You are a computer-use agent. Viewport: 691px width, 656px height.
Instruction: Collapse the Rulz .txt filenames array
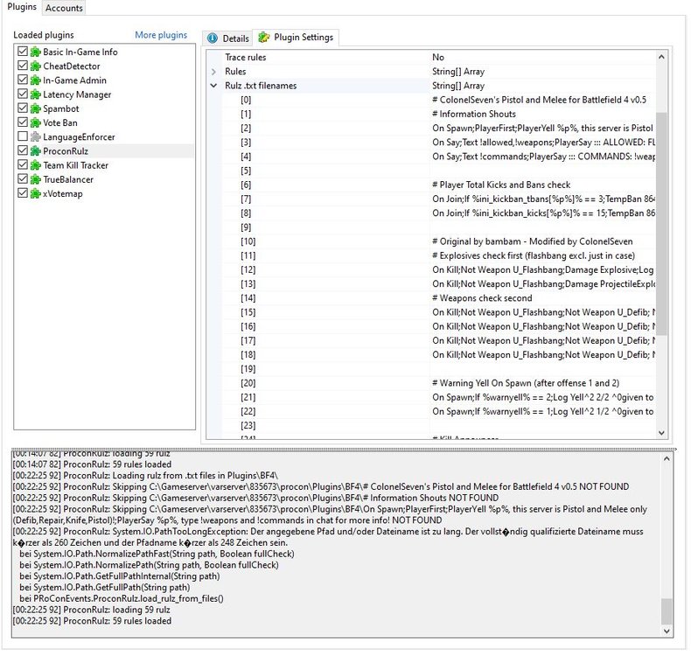(214, 87)
